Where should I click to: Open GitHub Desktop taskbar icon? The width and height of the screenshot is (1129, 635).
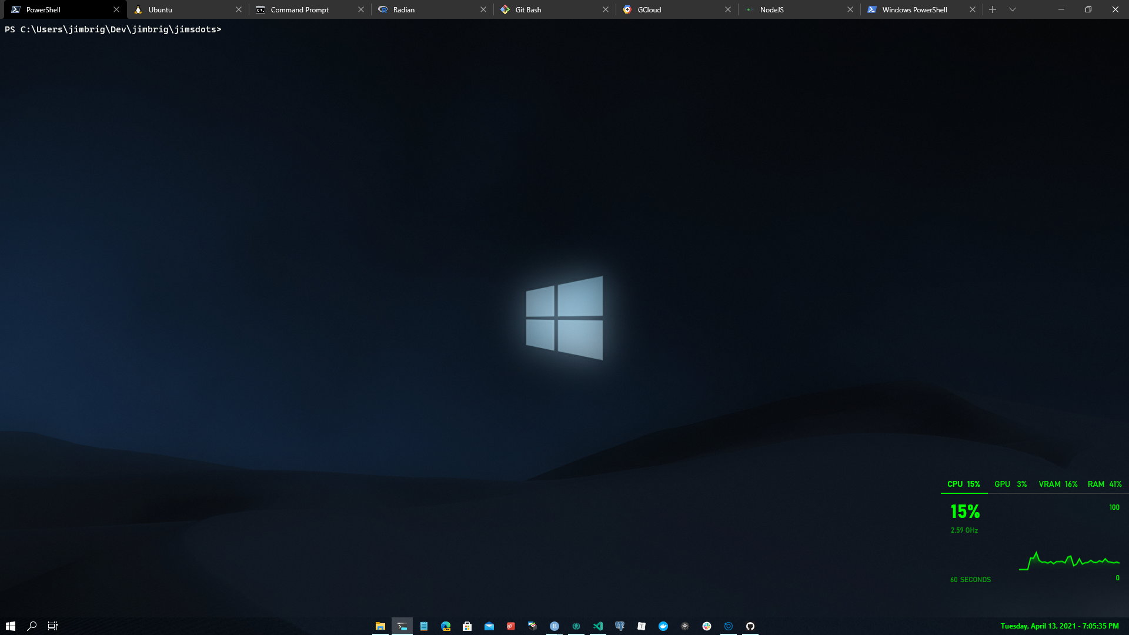[x=750, y=626]
